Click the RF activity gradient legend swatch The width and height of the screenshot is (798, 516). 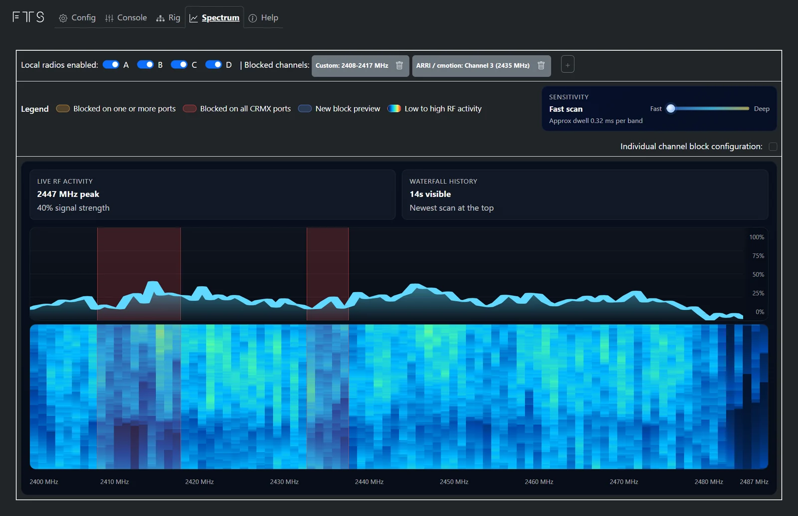tap(394, 109)
